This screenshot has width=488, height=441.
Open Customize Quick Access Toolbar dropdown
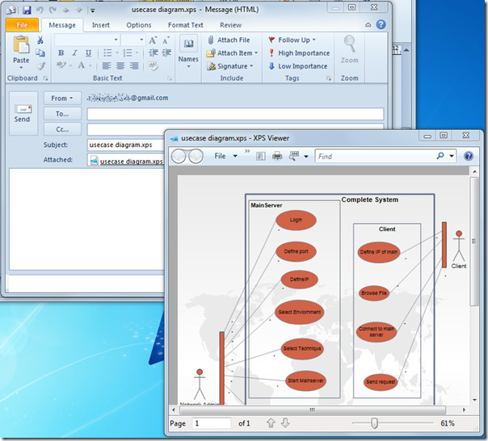[x=92, y=10]
